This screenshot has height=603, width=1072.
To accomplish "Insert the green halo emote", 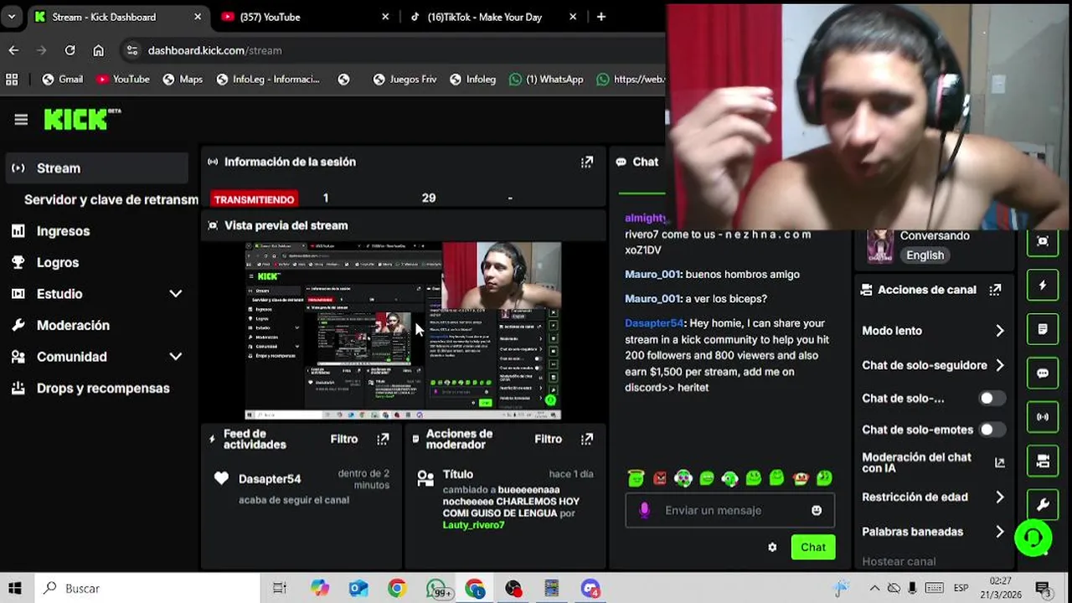I will pos(636,478).
